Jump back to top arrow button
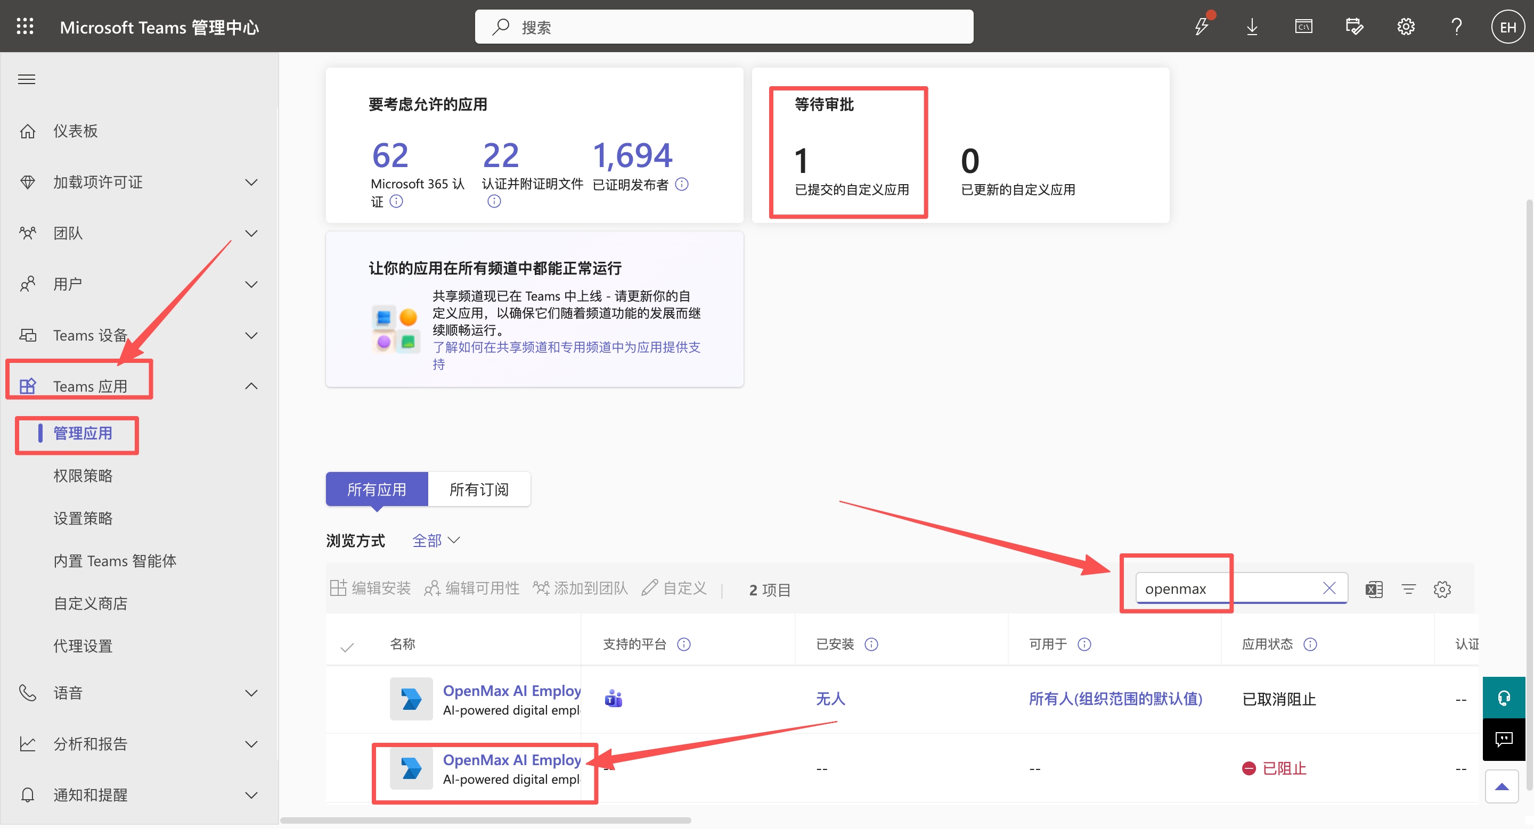 coord(1502,786)
